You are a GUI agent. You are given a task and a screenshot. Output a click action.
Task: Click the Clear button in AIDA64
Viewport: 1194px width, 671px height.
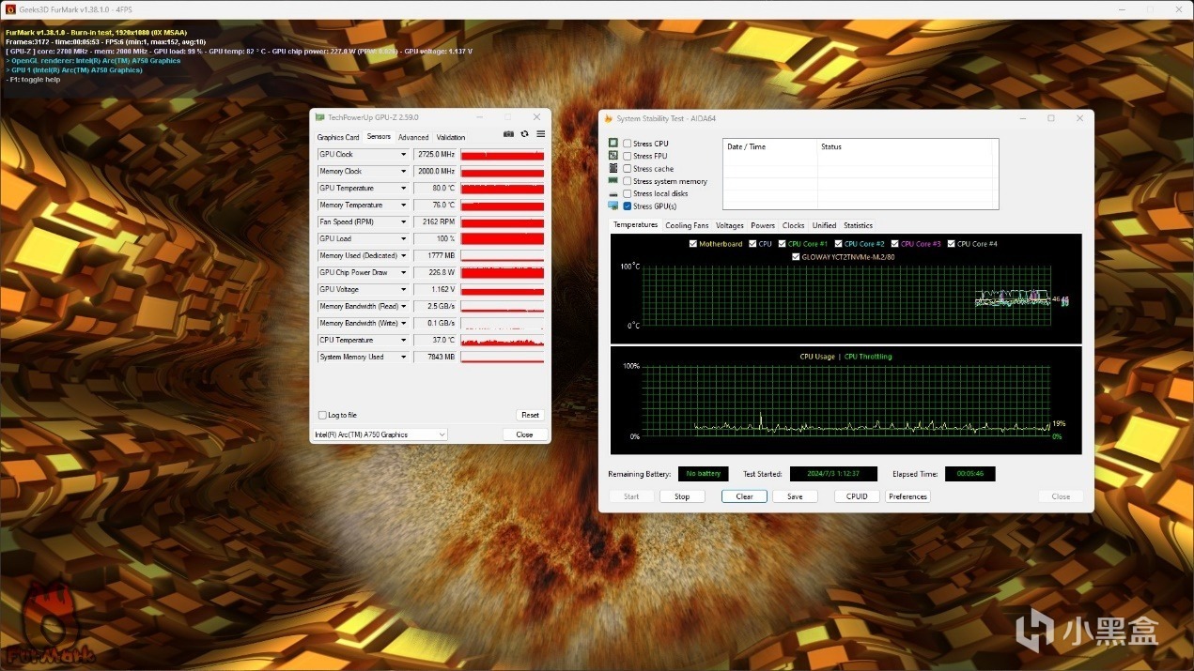point(744,496)
